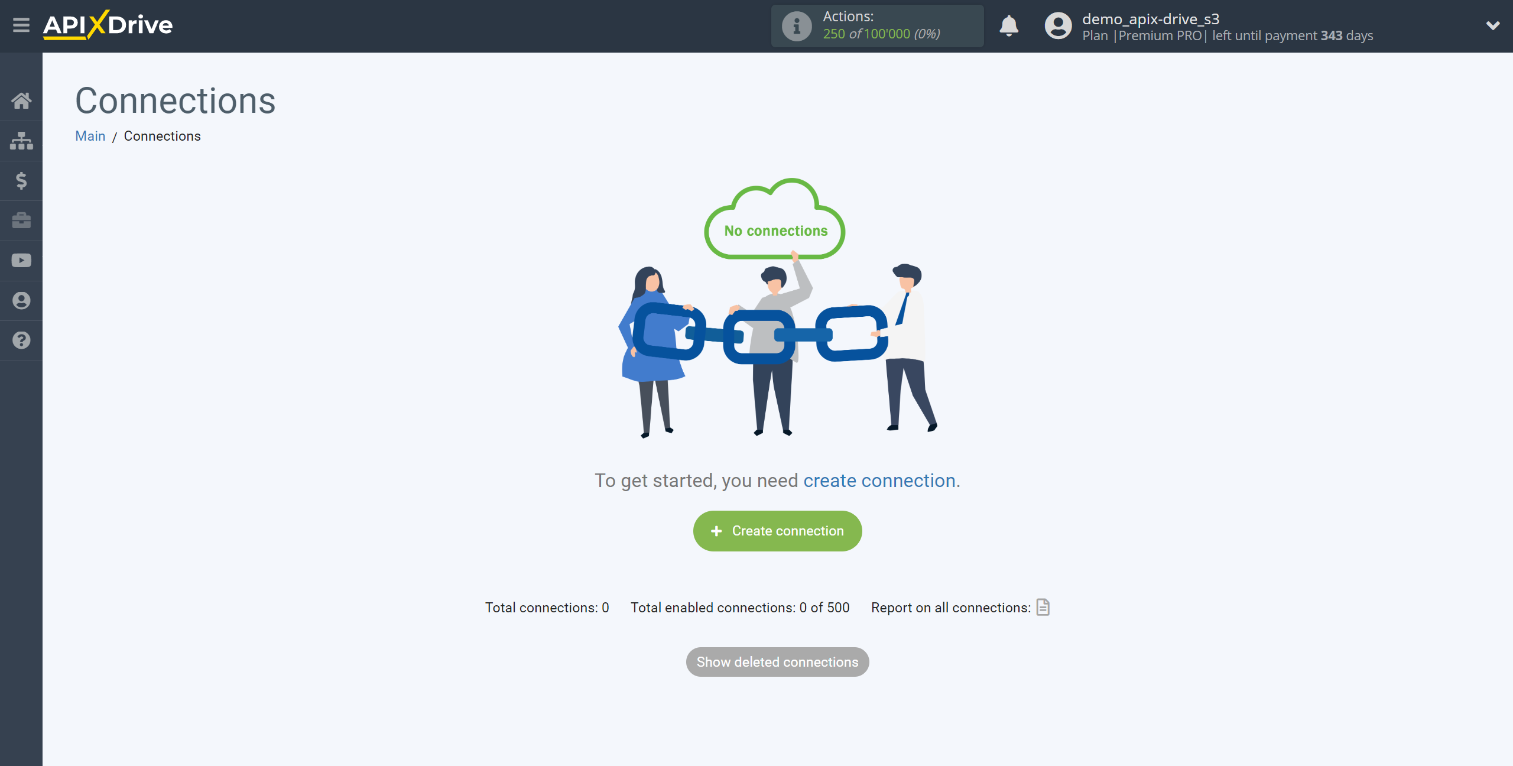The width and height of the screenshot is (1513, 766).
Task: Open the Report on all connections
Action: [x=1042, y=607]
